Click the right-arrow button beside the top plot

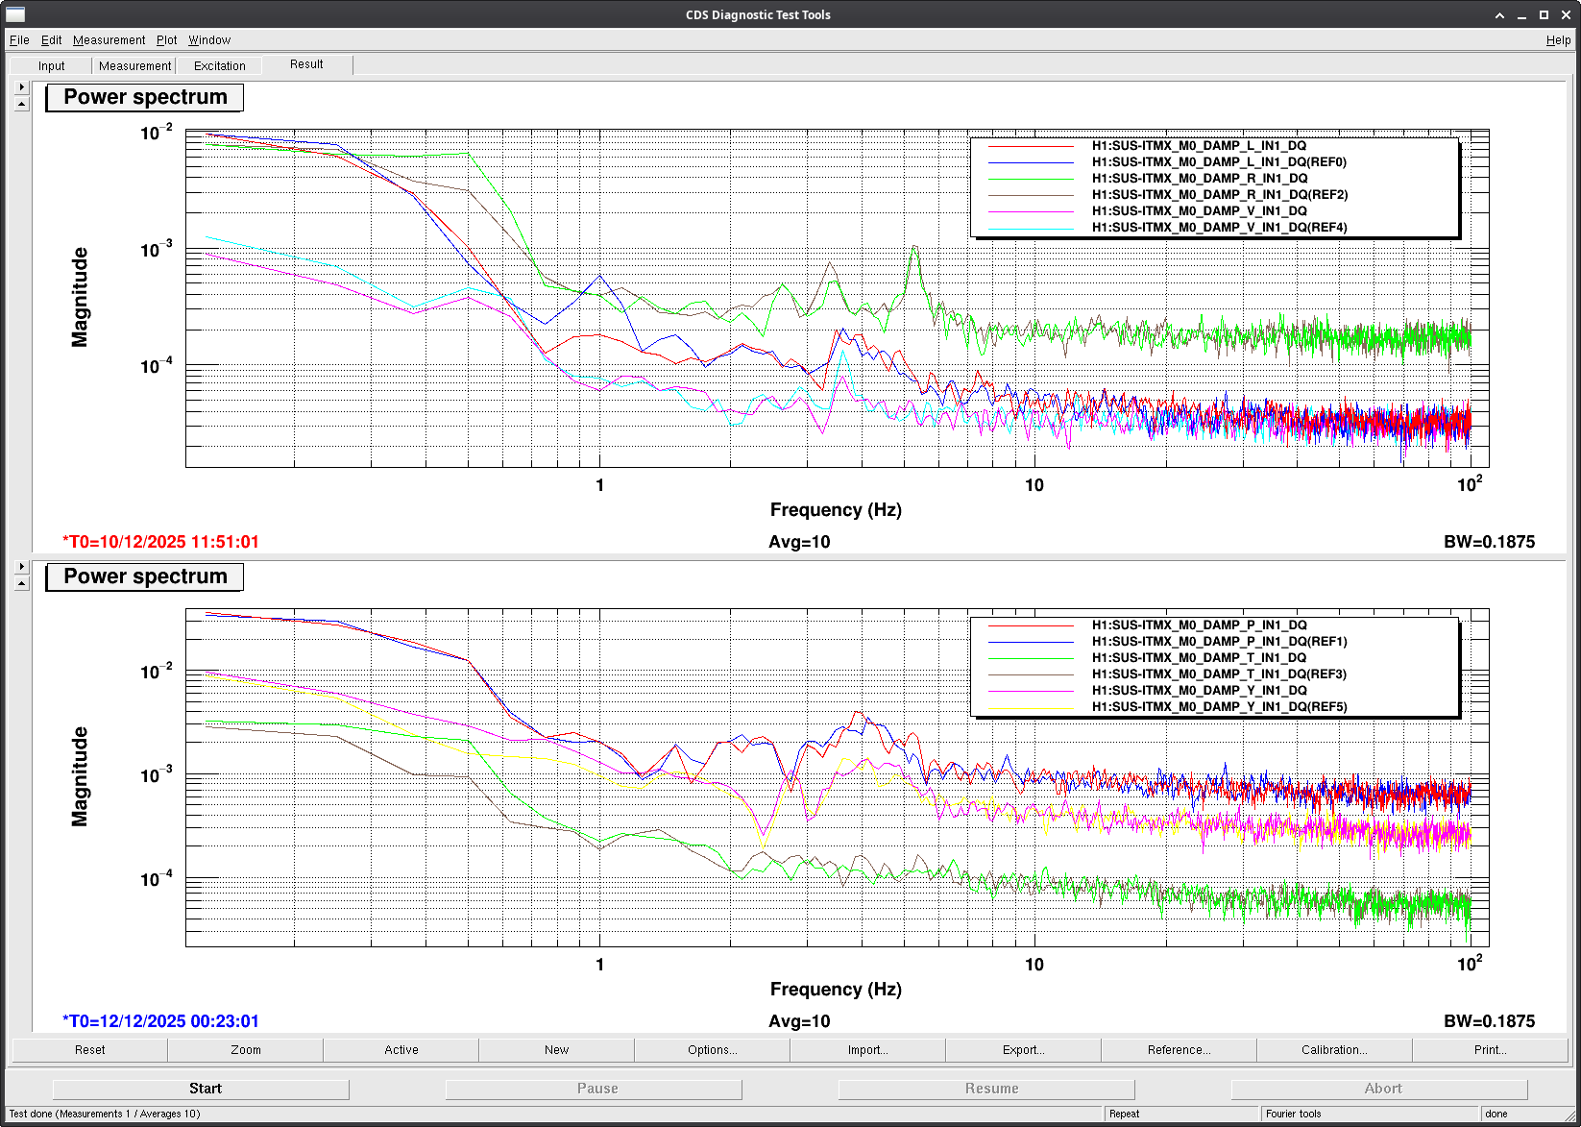(22, 87)
